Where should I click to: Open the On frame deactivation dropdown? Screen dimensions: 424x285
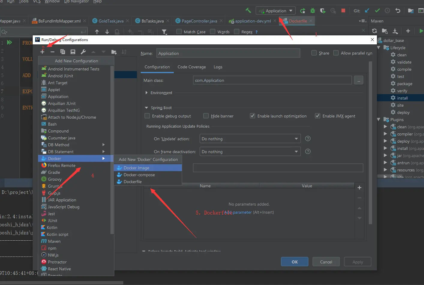pos(250,152)
